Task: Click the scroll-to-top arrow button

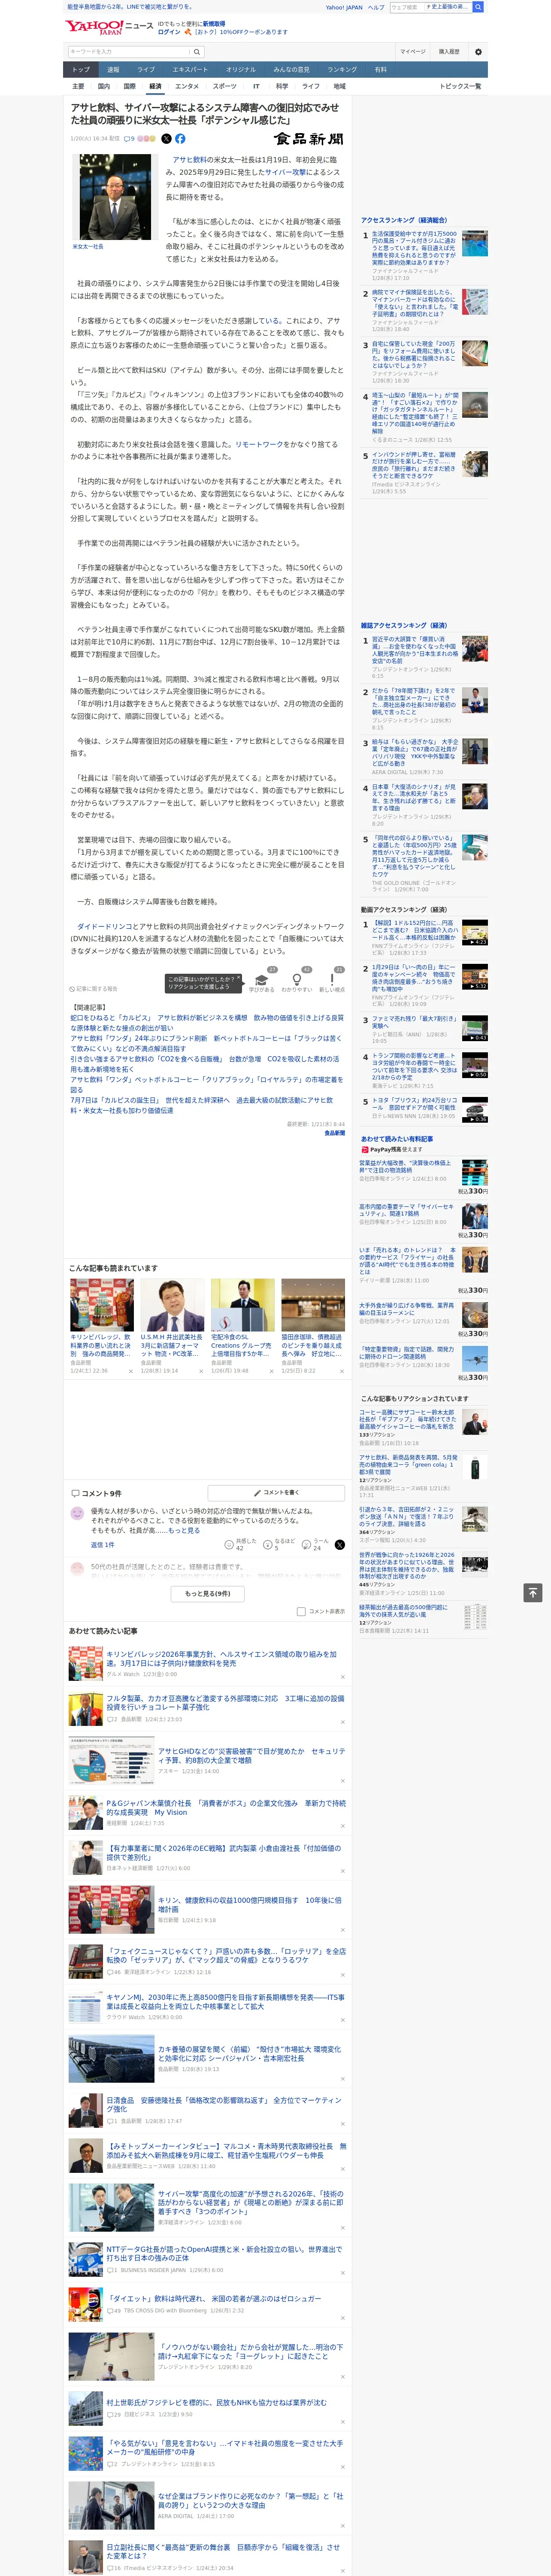Action: pos(533,1593)
